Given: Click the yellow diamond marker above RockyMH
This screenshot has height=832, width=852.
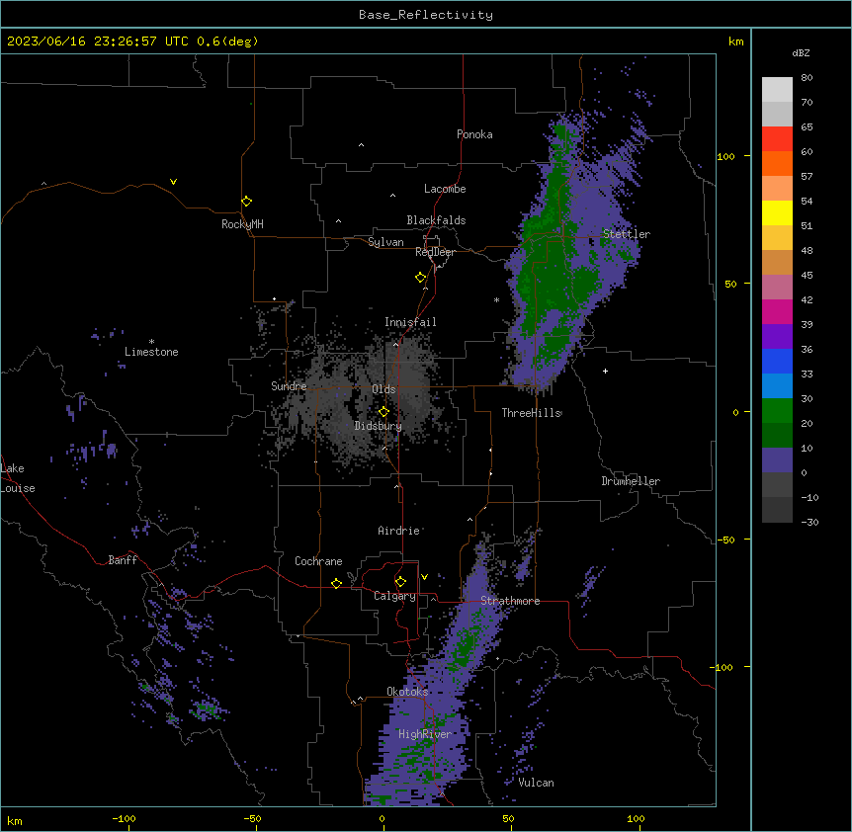Looking at the screenshot, I should coord(247,202).
